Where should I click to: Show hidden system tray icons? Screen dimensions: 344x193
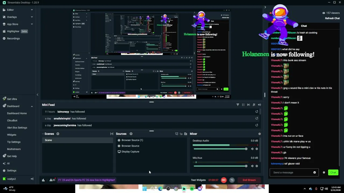[304, 189]
